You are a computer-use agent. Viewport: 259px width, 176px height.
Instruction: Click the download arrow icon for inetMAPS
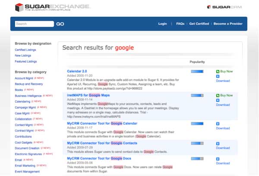pyautogui.click(x=218, y=100)
